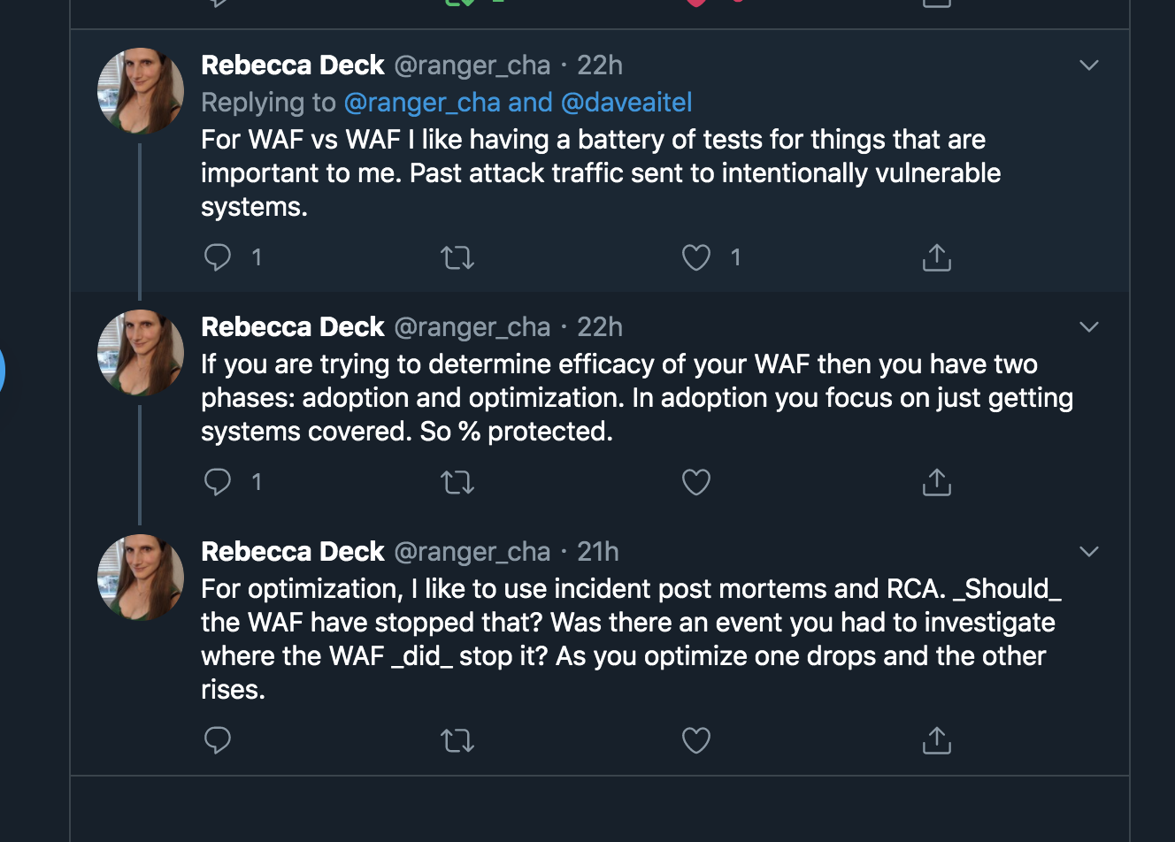Open the Rebecca Deck name on the 21h tweet
This screenshot has width=1175, height=842.
[x=293, y=552]
